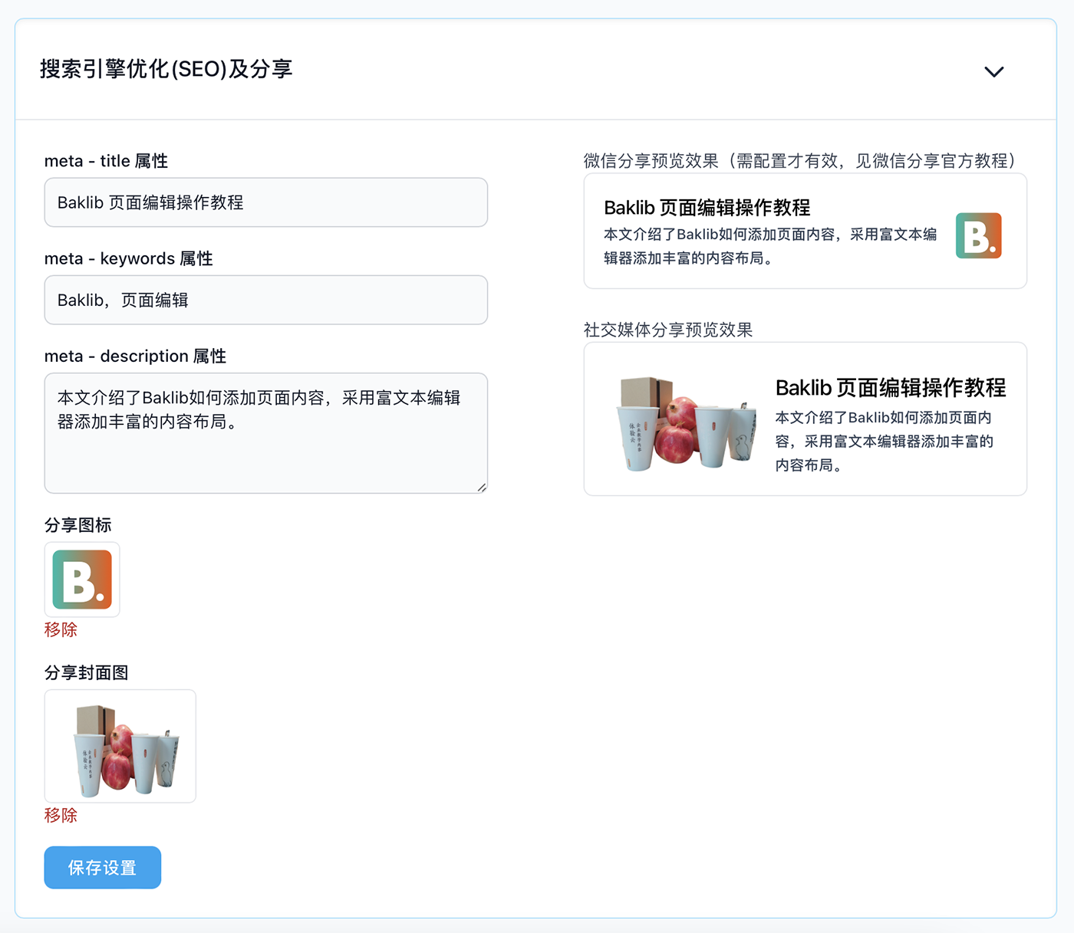Click the section header 搜索引擎优化(SEO)及分享
Image resolution: width=1074 pixels, height=933 pixels.
coord(166,69)
